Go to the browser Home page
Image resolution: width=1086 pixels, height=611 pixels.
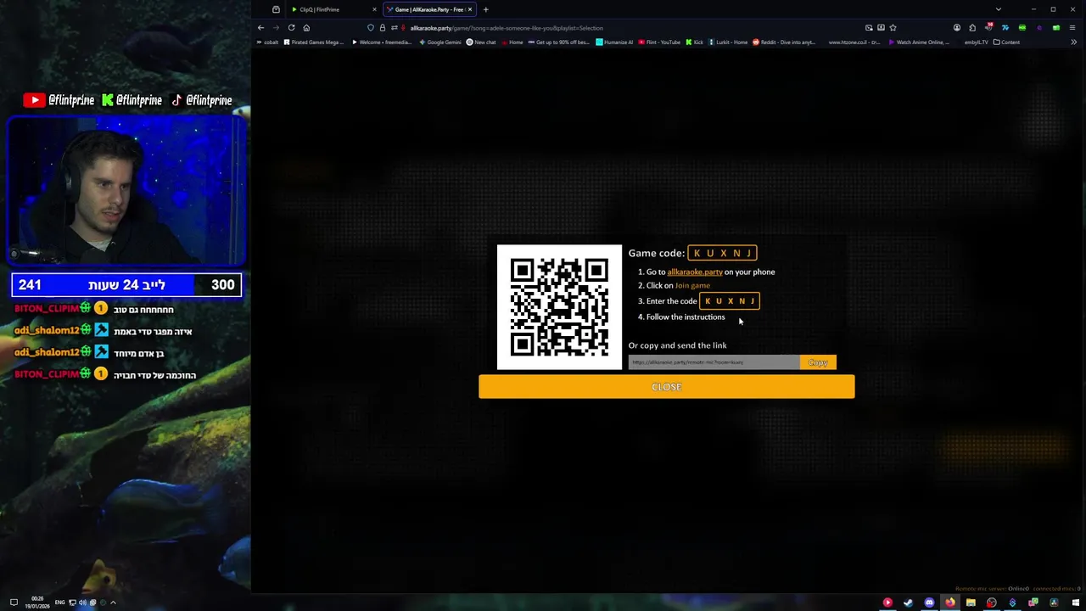[x=306, y=27]
